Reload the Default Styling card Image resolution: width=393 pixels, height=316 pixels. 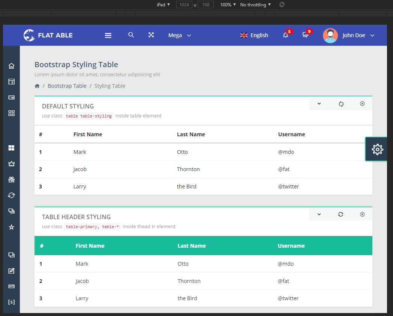[341, 104]
